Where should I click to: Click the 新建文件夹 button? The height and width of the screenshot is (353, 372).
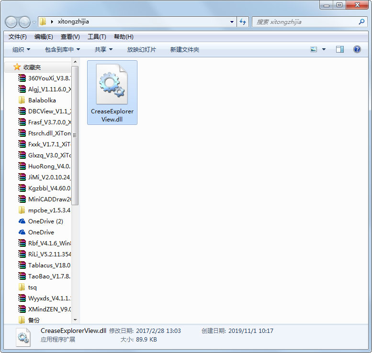[184, 49]
